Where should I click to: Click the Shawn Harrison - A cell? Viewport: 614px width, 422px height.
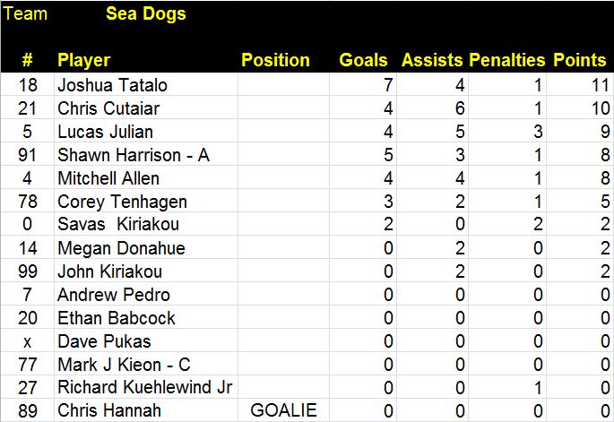click(x=133, y=155)
